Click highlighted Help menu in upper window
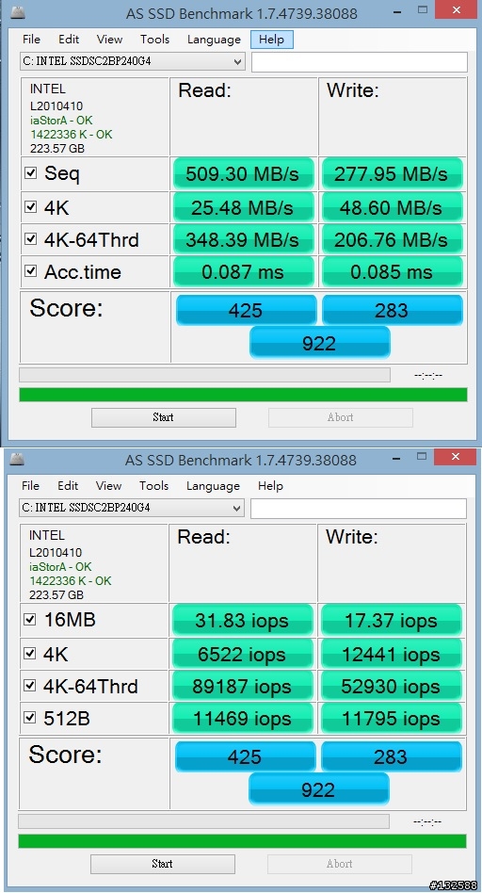 [271, 40]
